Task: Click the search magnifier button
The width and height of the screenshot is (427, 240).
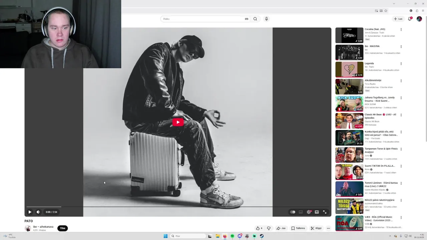Action: tap(255, 19)
